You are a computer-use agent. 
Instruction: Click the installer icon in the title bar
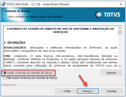click(x=3, y=4)
